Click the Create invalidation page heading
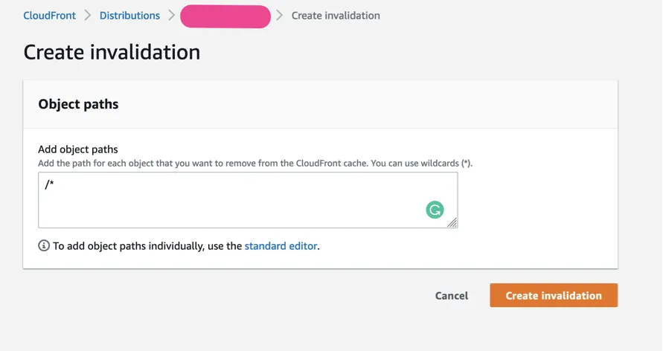This screenshot has width=663, height=351. tap(112, 52)
